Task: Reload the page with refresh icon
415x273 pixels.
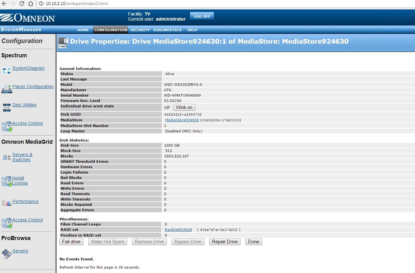Action: pyautogui.click(x=22, y=3)
